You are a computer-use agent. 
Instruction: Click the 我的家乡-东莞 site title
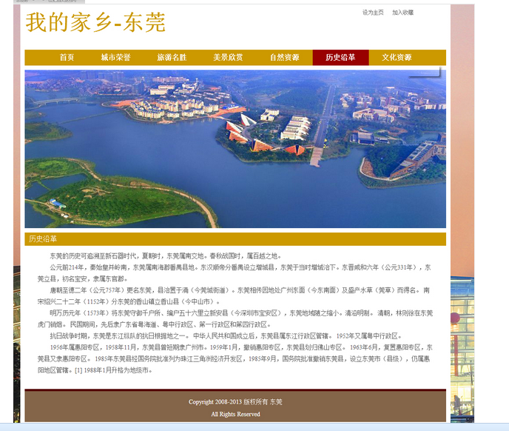pos(95,23)
